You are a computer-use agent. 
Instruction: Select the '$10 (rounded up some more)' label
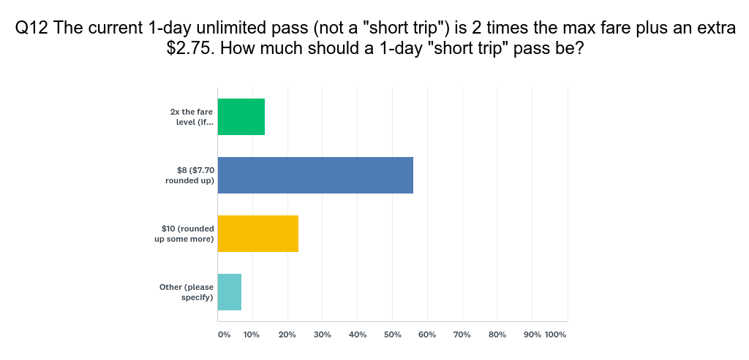coord(184,234)
